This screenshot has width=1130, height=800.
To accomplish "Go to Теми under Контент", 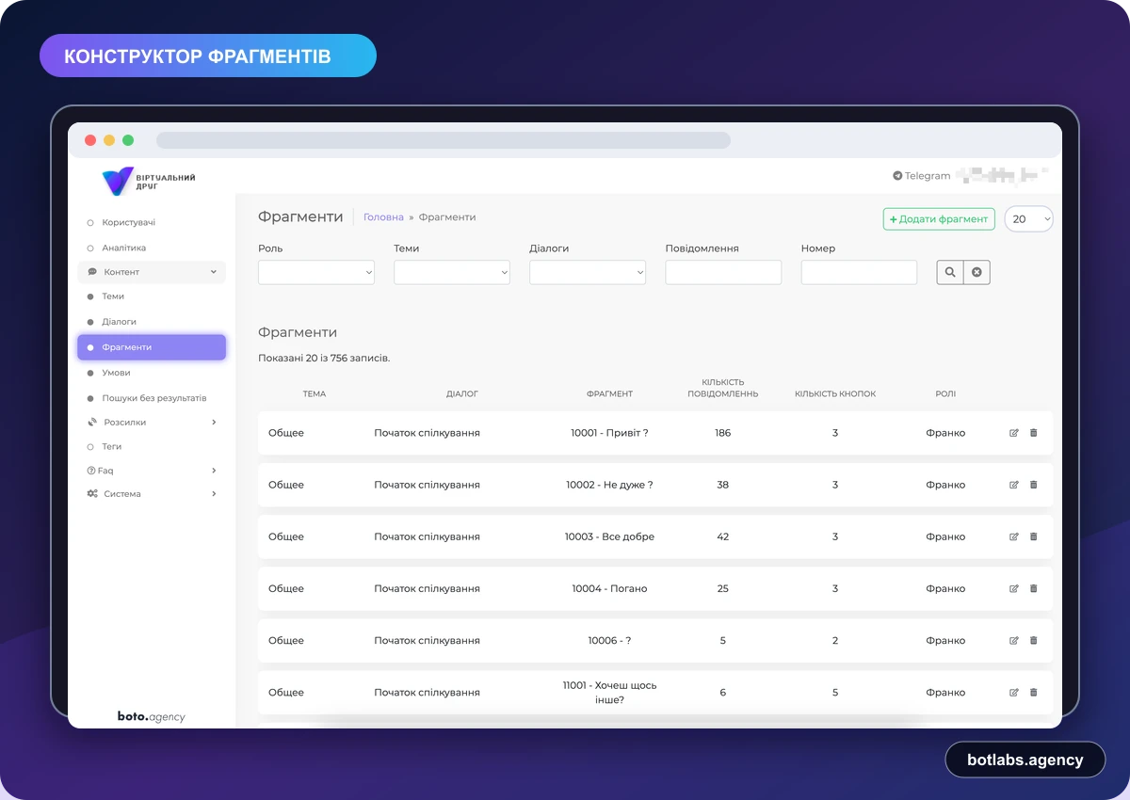I will coord(113,296).
